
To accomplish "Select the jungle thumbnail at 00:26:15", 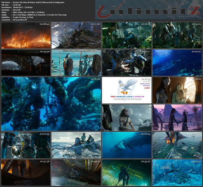I will (127, 35).
